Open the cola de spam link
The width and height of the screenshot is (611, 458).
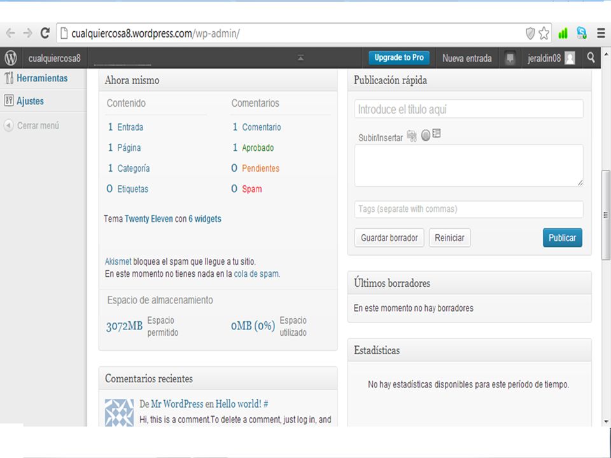[x=256, y=274]
